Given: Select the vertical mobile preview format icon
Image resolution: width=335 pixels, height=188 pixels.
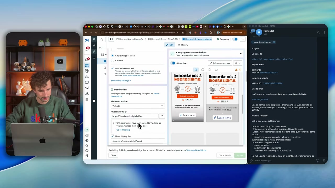Looking at the screenshot, I should (x=209, y=70).
